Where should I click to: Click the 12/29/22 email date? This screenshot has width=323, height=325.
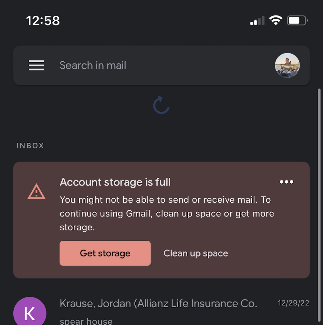click(x=293, y=303)
